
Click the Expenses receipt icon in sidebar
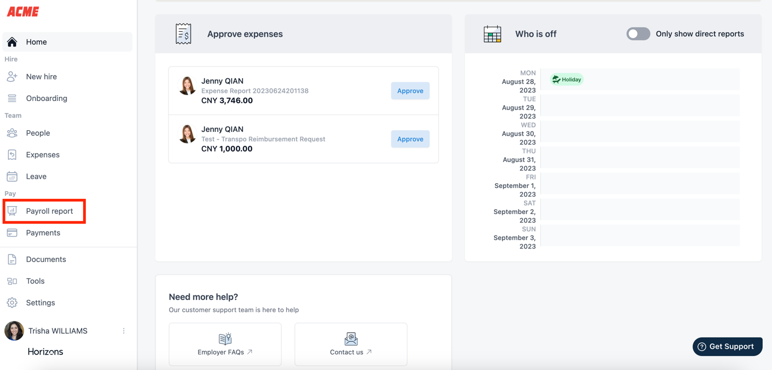click(12, 155)
